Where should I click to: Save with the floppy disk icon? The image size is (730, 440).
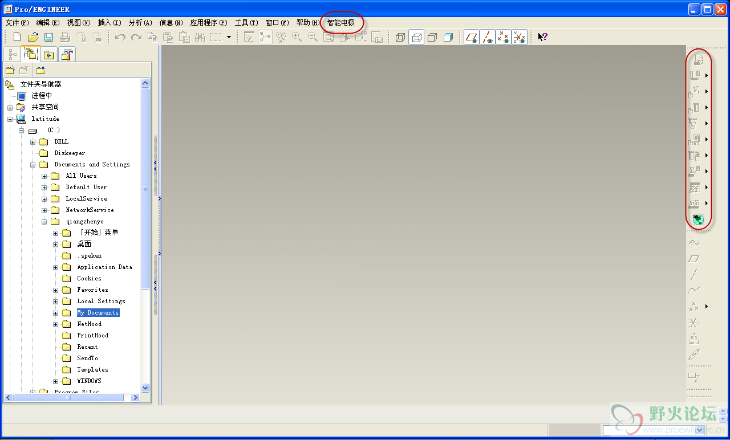(48, 37)
